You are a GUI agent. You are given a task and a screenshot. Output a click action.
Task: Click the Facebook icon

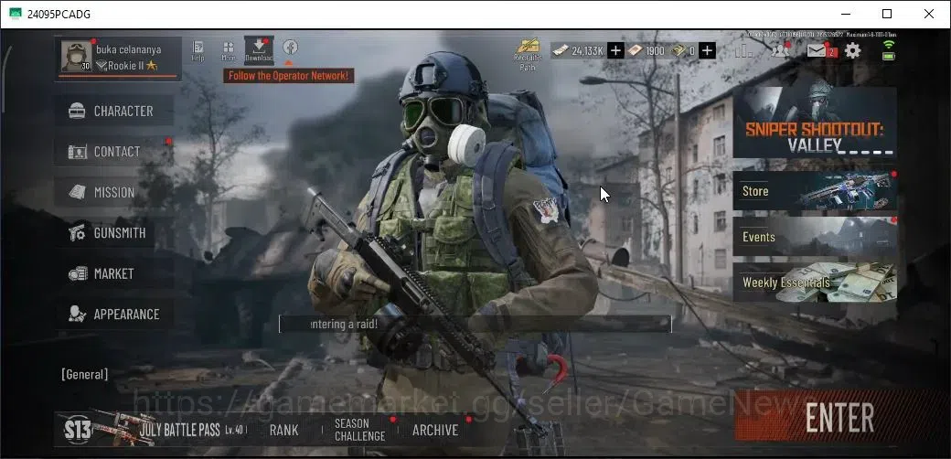pos(290,47)
